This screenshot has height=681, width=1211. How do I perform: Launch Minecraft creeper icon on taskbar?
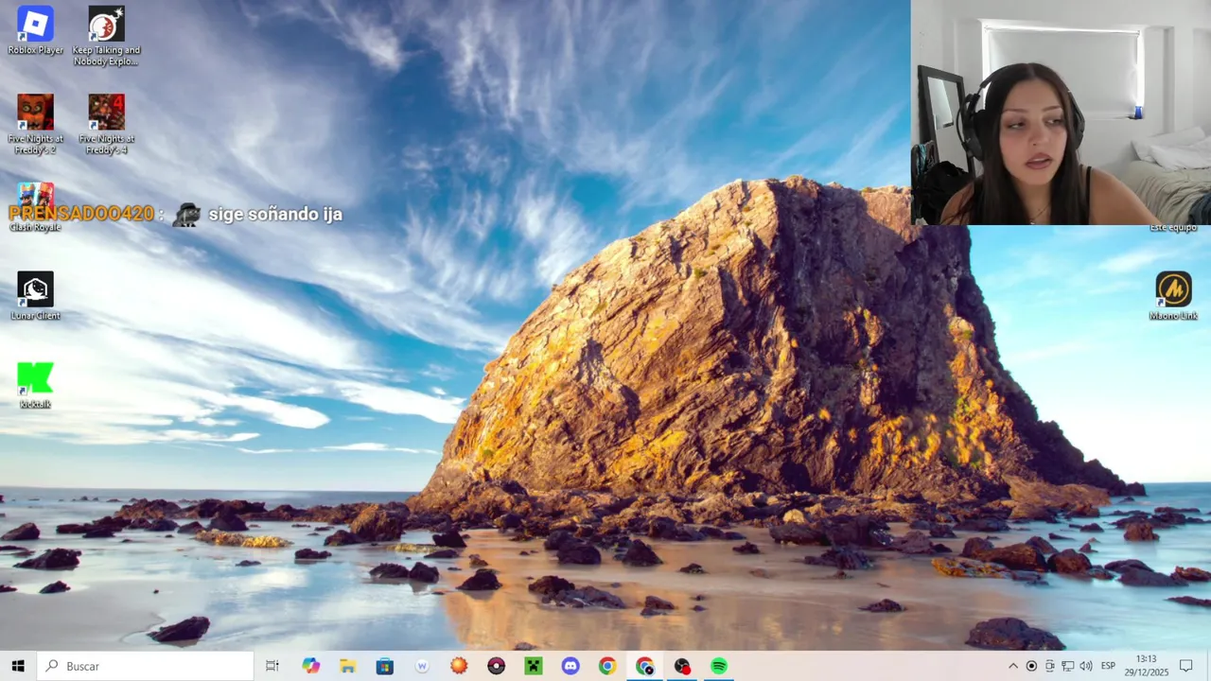(533, 666)
